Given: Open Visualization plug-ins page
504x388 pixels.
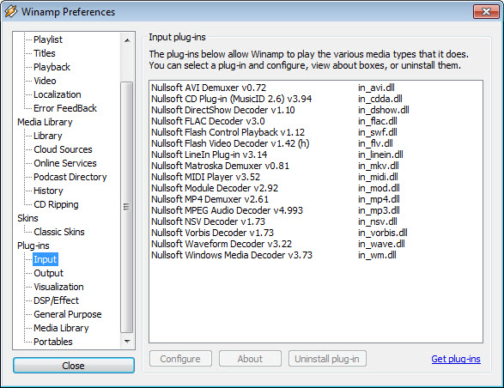Looking at the screenshot, I should tap(58, 287).
